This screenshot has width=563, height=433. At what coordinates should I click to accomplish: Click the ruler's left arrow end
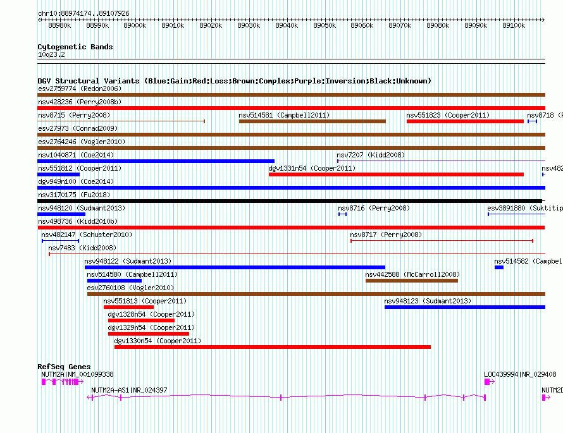pyautogui.click(x=39, y=20)
